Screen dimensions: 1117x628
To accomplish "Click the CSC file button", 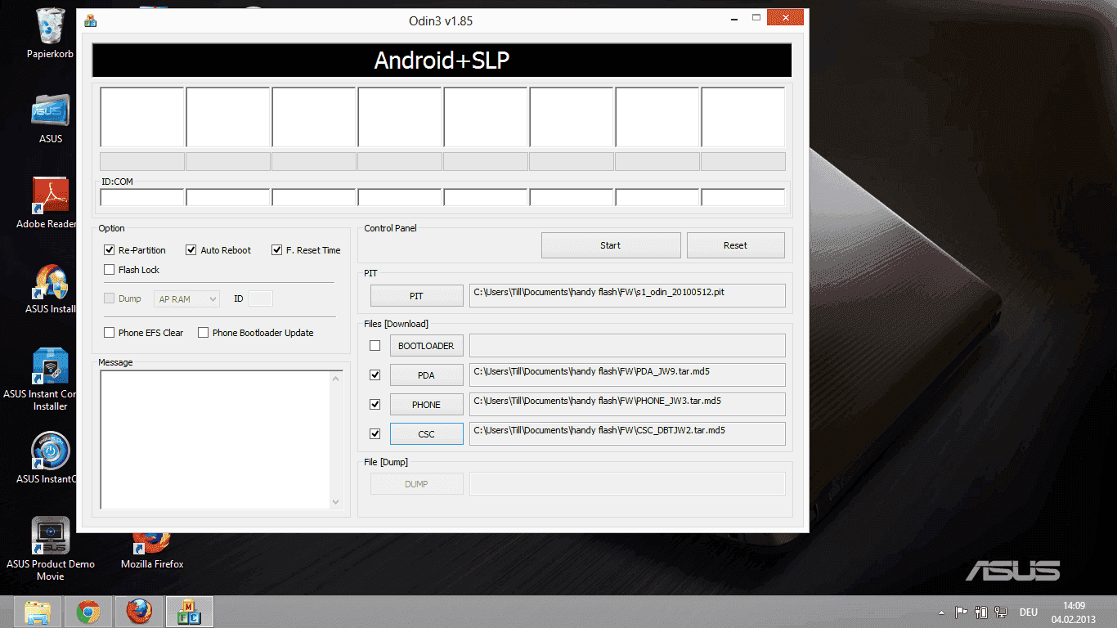I will click(x=426, y=434).
